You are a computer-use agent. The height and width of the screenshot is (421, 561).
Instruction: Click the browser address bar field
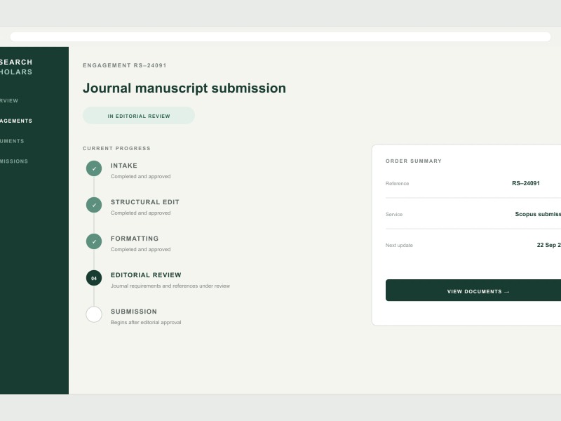point(280,36)
